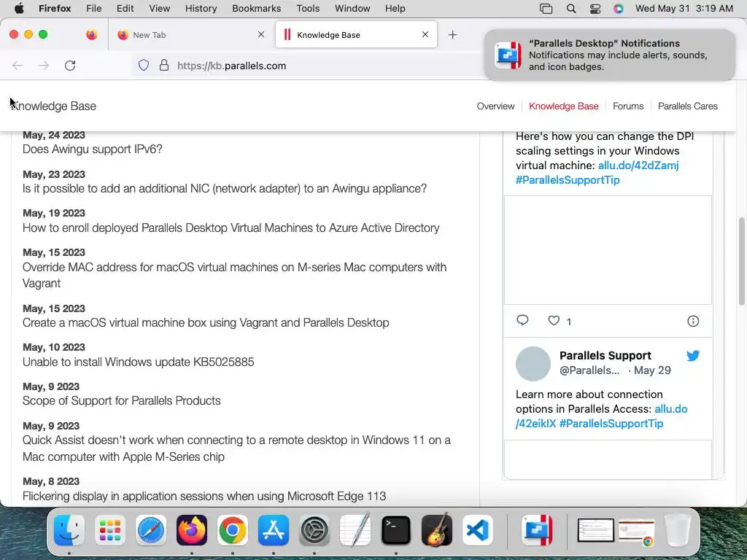Image resolution: width=747 pixels, height=560 pixels.
Task: Open Azure Active Directory enrollment article
Action: pyautogui.click(x=231, y=227)
